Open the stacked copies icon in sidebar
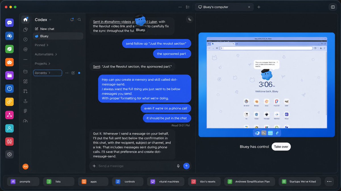 [25, 30]
